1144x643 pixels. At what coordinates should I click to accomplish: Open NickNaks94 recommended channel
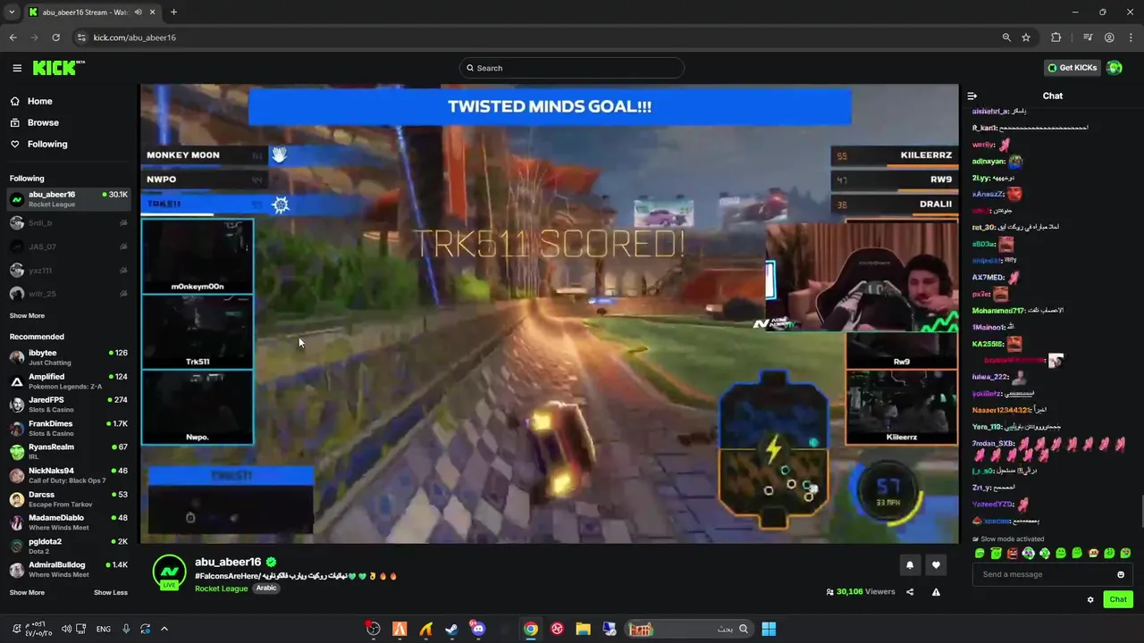click(x=69, y=475)
